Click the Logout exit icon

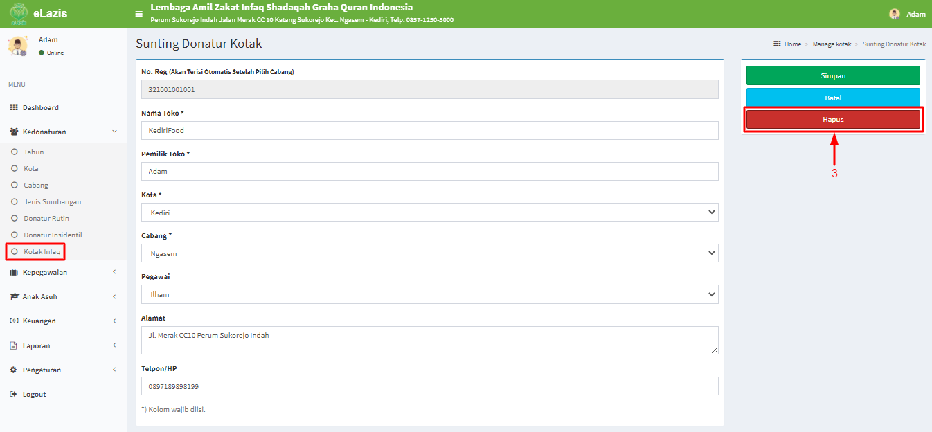point(14,394)
